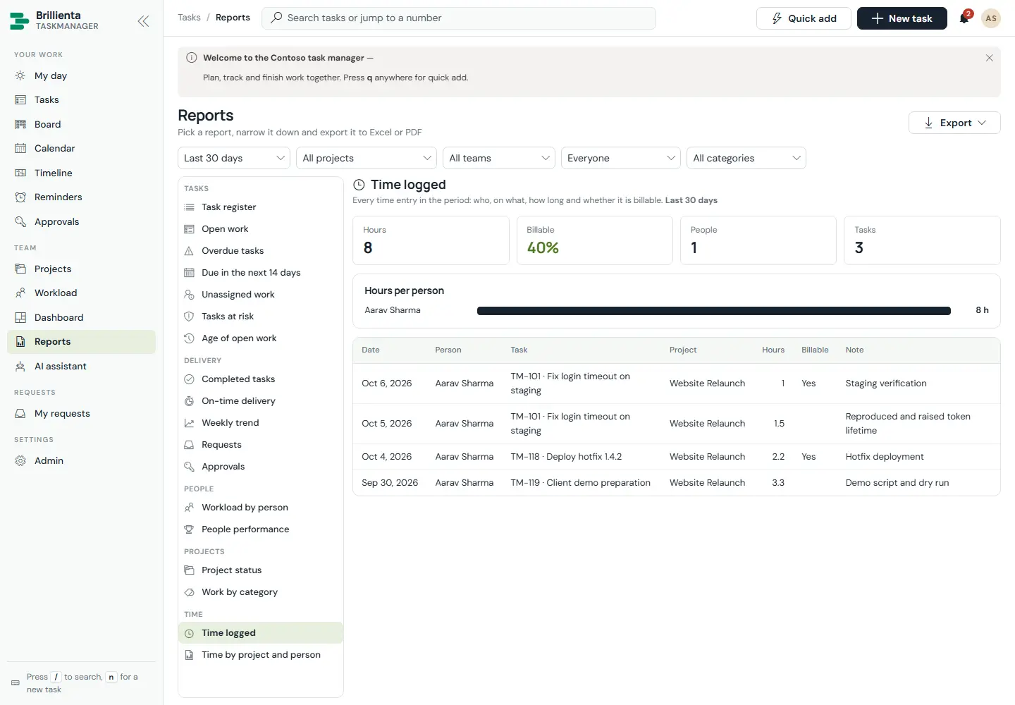The height and width of the screenshot is (705, 1015).
Task: Click the TM-119 Client demo preparation cell
Action: (x=580, y=482)
